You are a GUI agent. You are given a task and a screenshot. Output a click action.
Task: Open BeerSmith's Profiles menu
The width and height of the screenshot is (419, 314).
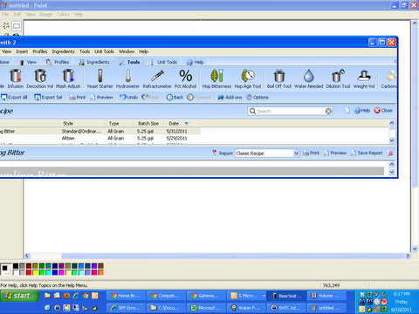(x=40, y=51)
